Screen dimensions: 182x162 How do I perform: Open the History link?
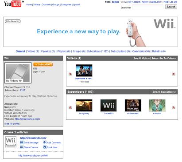click(145, 2)
